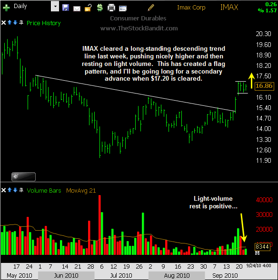Click the IMAX ticker symbol

pyautogui.click(x=229, y=7)
